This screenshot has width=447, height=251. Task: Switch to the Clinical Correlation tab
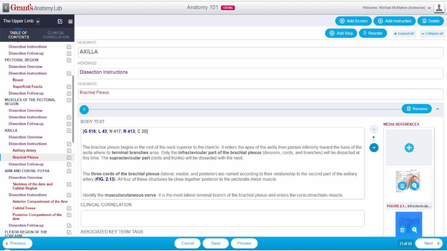(56, 35)
